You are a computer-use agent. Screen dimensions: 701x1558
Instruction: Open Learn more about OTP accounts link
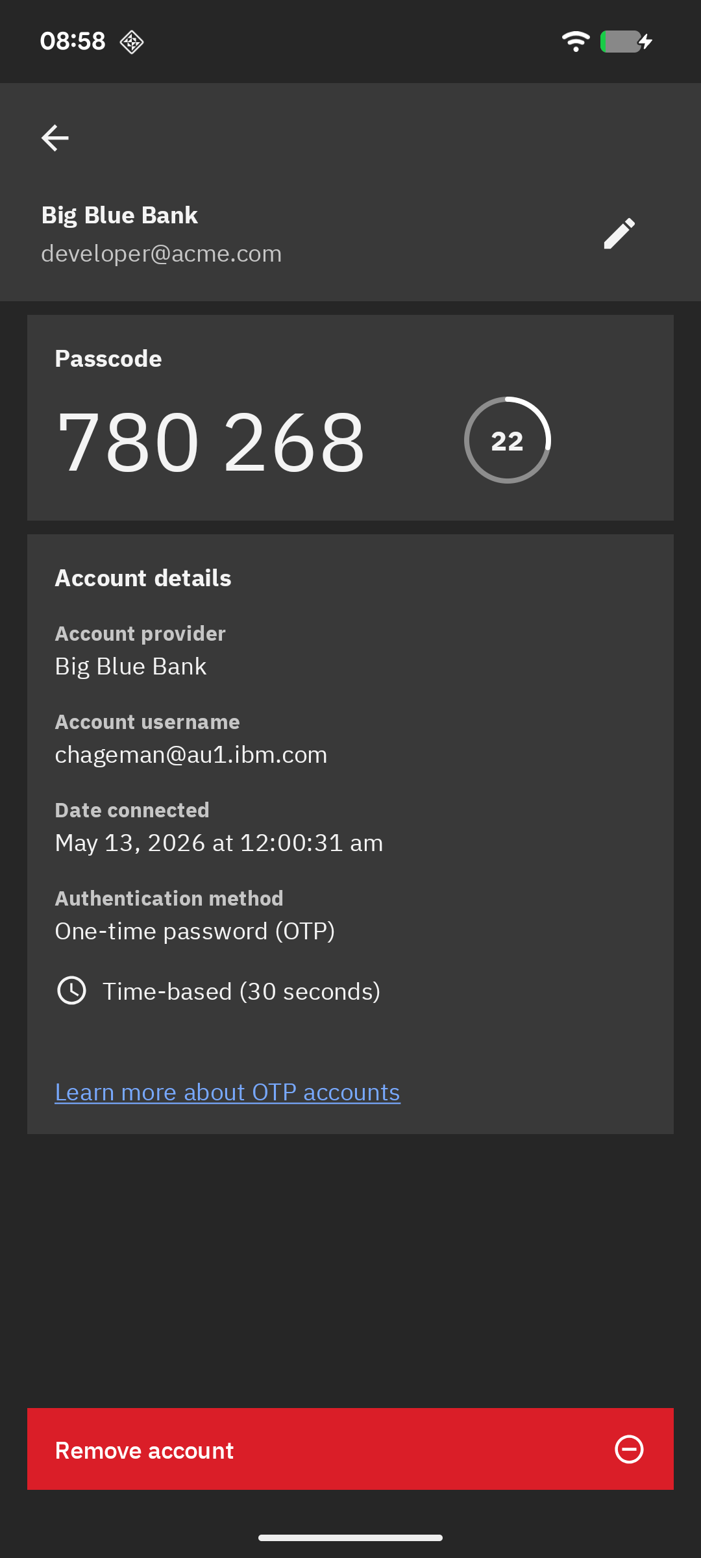(x=227, y=1092)
